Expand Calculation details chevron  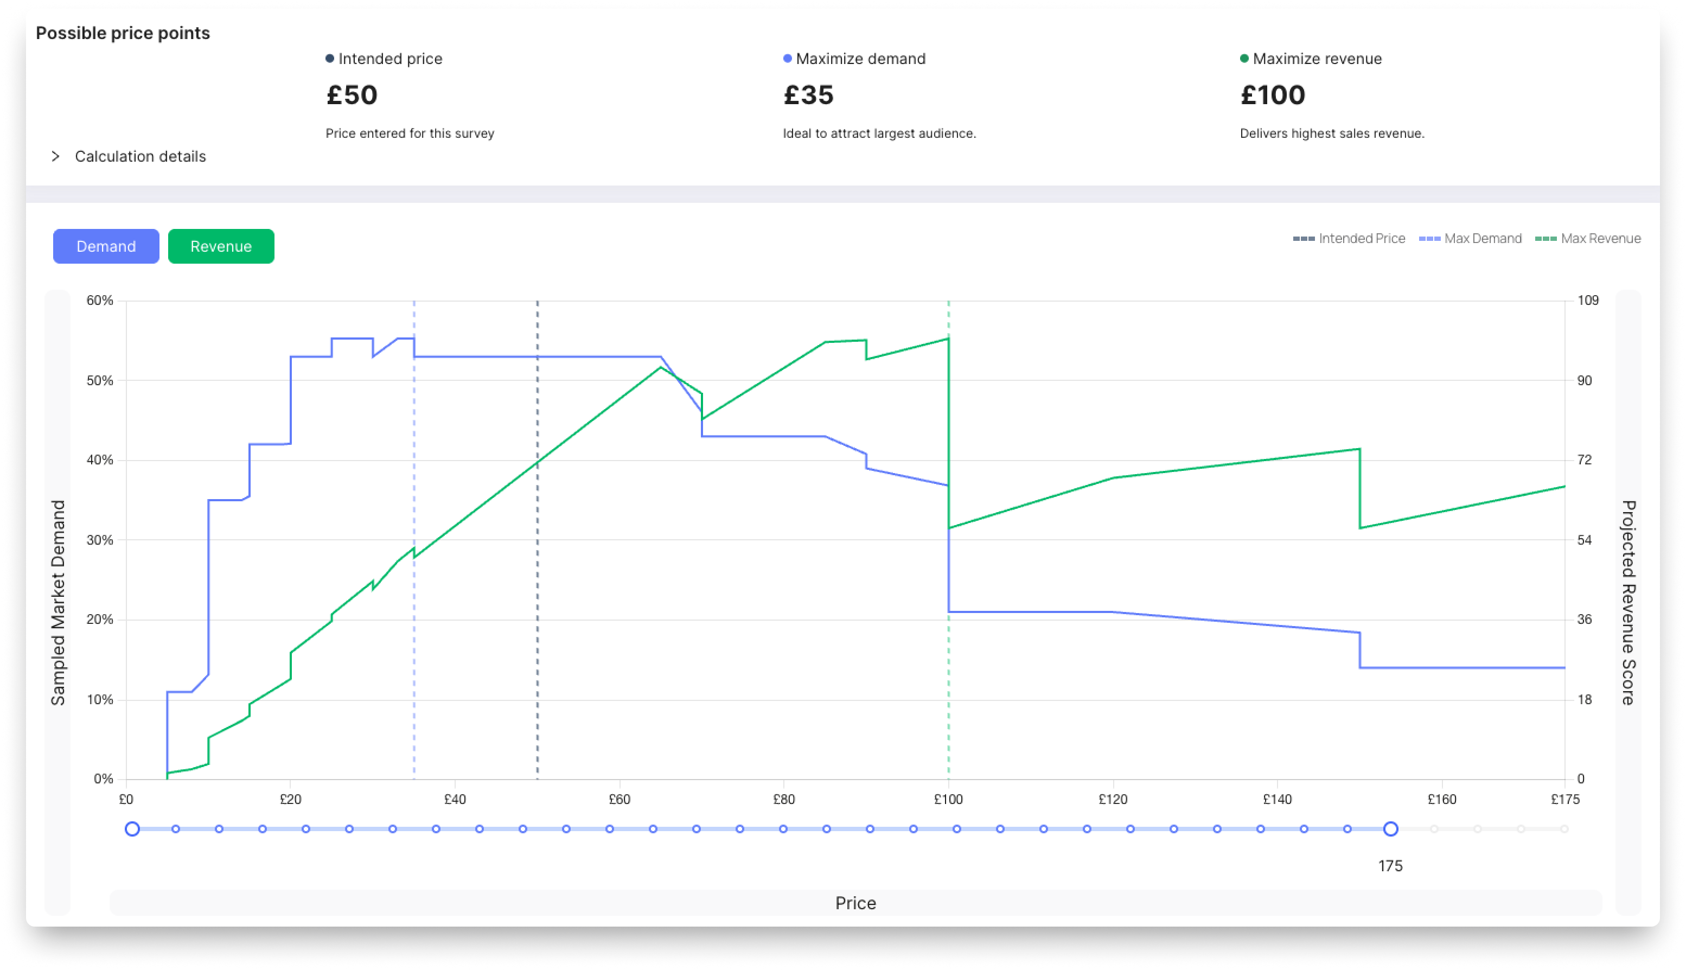click(x=55, y=156)
